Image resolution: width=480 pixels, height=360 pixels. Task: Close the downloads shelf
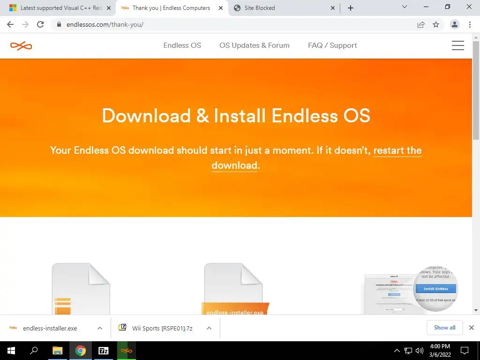472,328
